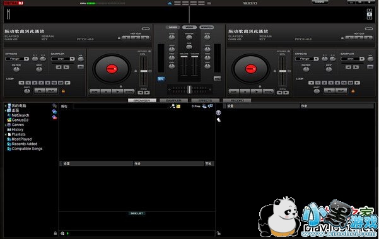Open the SIDE LIST panel
379x239 pixels.
coord(137,213)
